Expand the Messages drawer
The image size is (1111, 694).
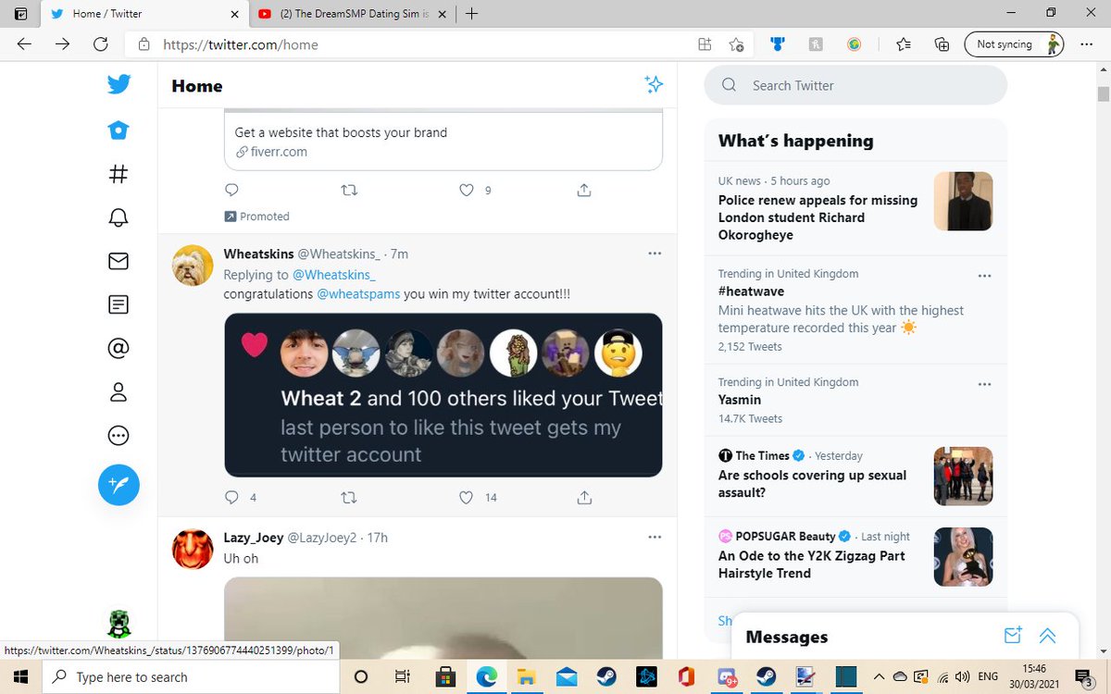[1048, 636]
